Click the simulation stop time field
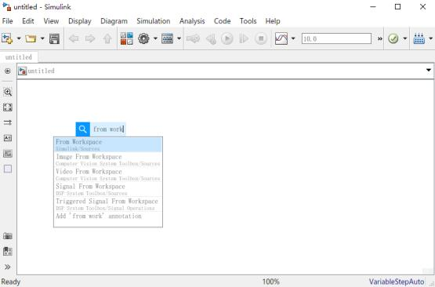This screenshot has width=435, height=287. (336, 38)
